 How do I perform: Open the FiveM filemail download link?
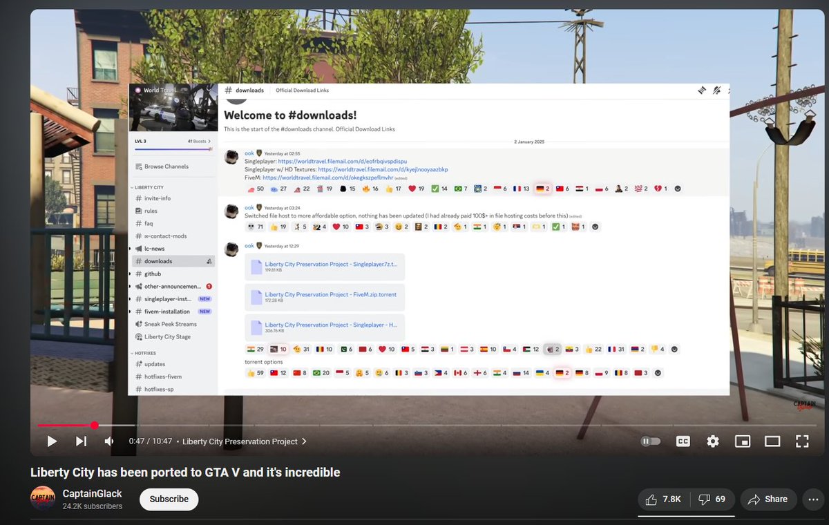click(x=328, y=178)
